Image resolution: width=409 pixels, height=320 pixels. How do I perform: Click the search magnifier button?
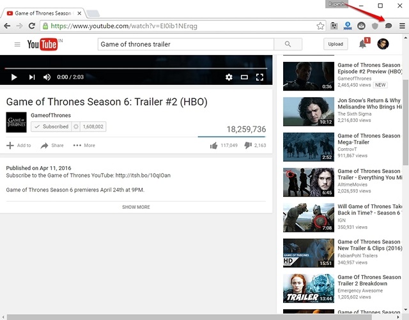point(288,44)
